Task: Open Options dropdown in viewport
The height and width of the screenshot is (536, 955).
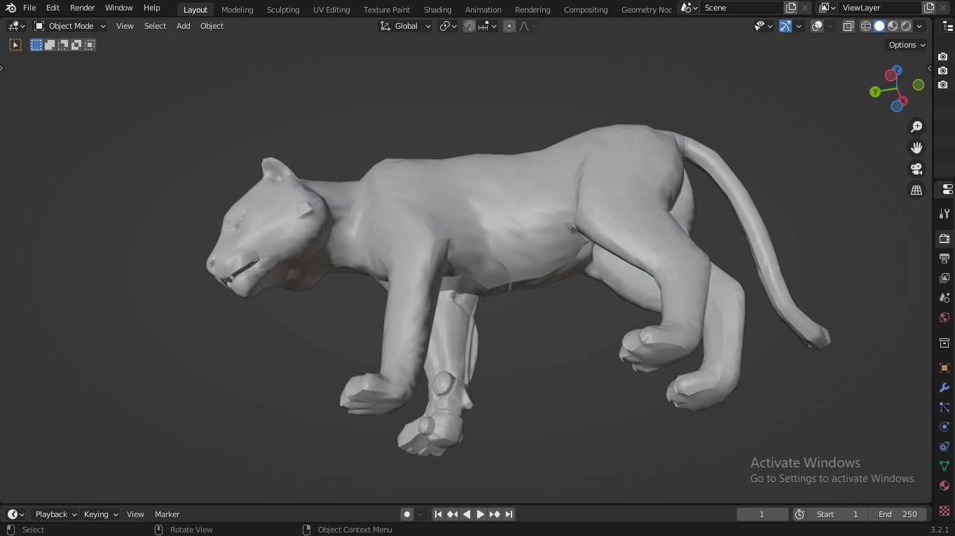Action: (907, 45)
